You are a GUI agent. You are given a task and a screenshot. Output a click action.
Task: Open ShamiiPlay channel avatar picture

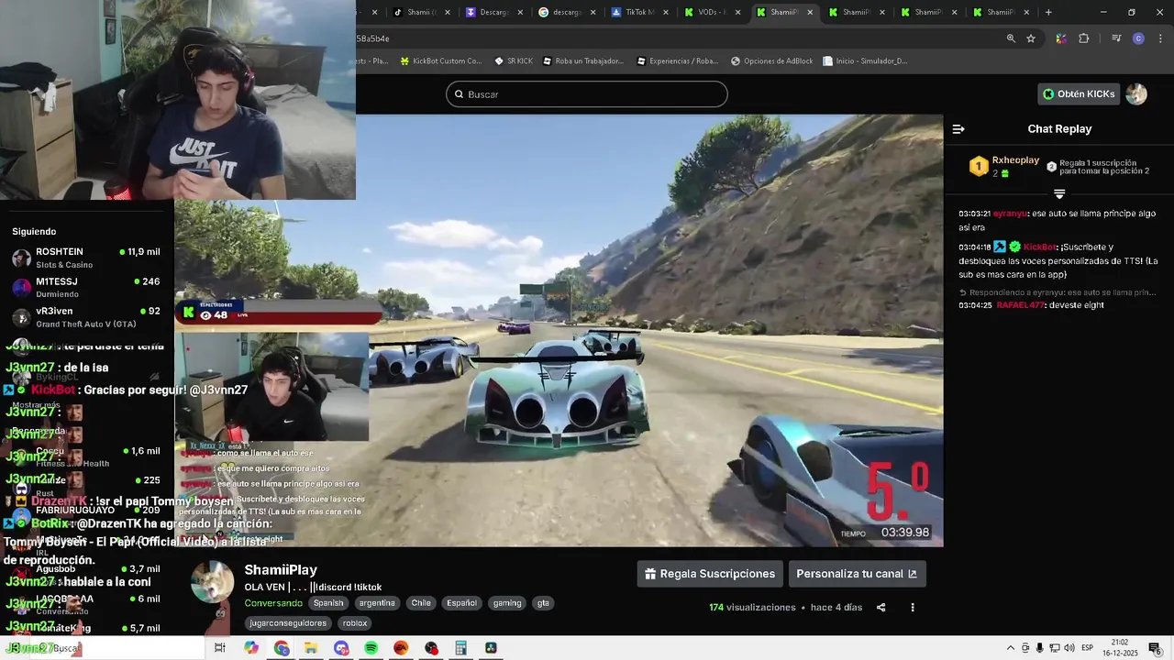(213, 583)
